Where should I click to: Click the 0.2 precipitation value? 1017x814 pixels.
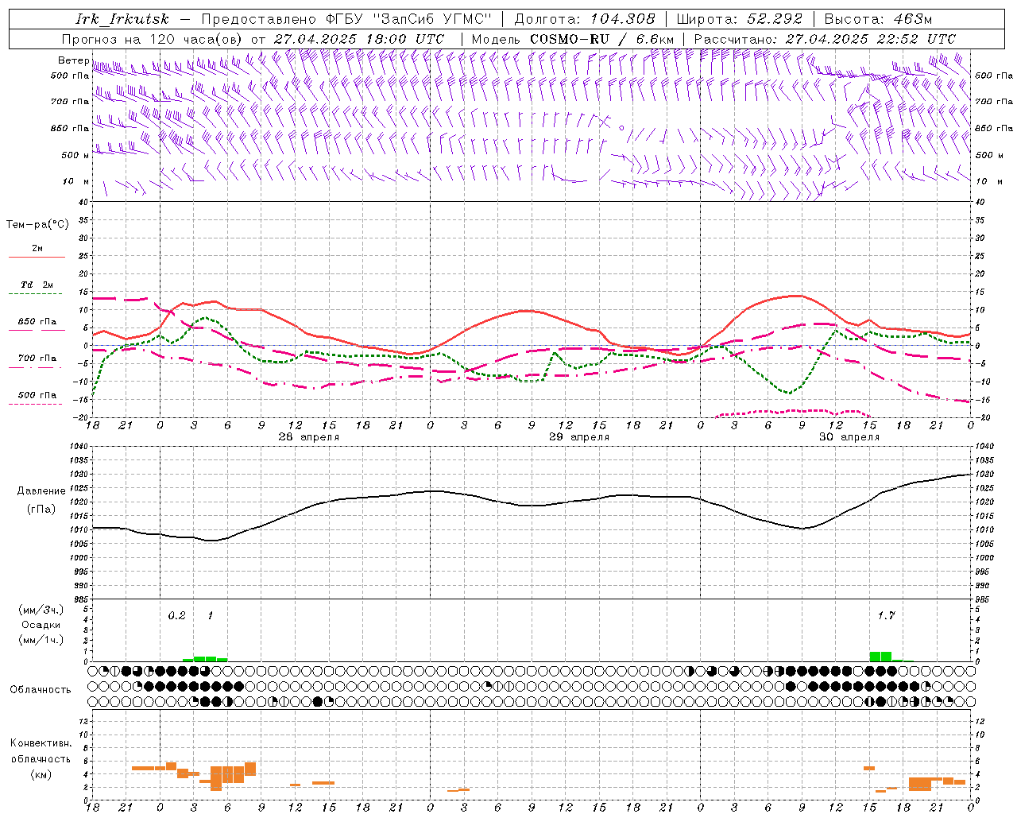[176, 615]
